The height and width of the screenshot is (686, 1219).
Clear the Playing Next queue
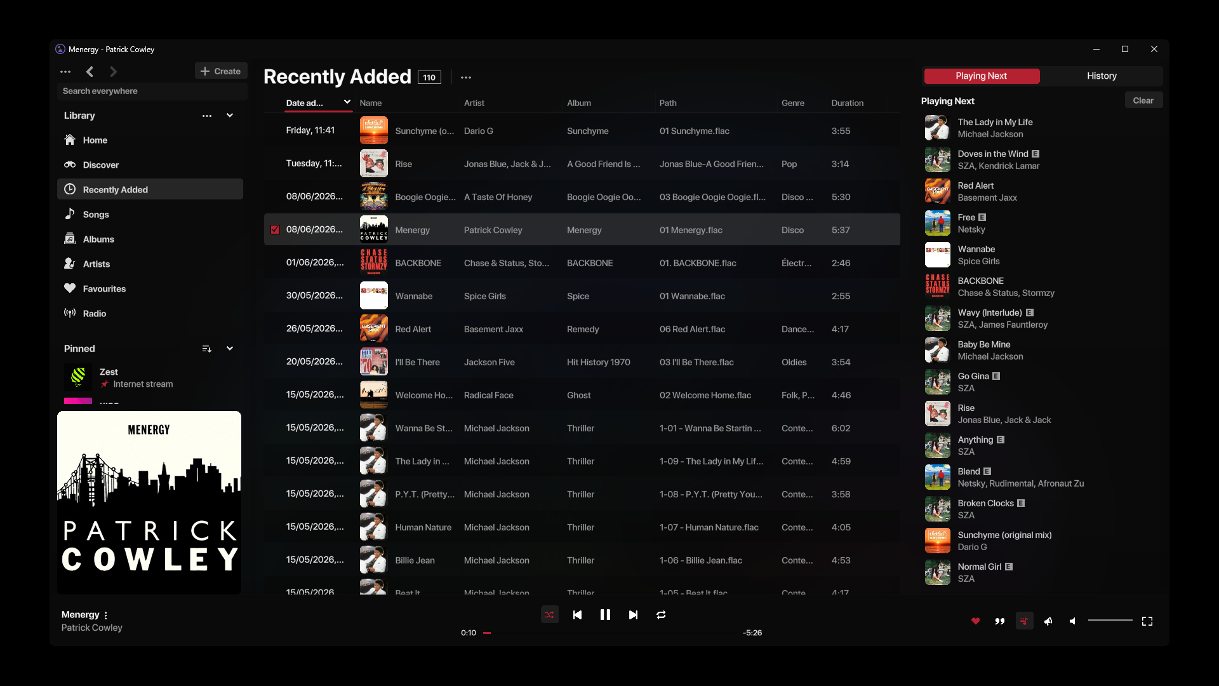1143,100
